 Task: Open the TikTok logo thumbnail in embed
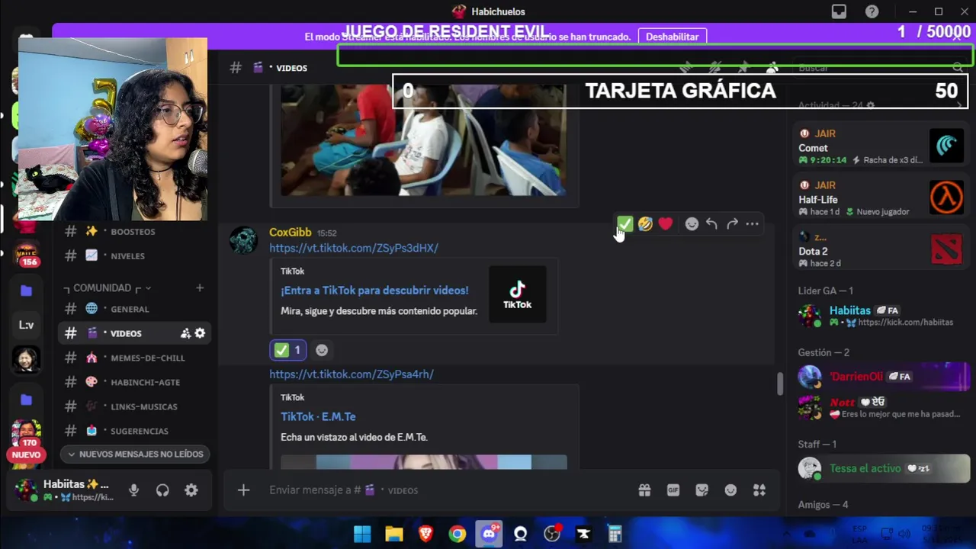click(518, 294)
